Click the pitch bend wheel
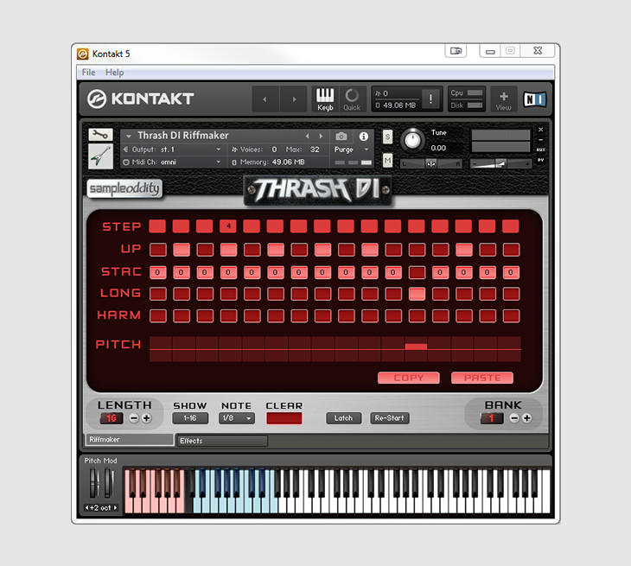The height and width of the screenshot is (566, 631). (94, 483)
